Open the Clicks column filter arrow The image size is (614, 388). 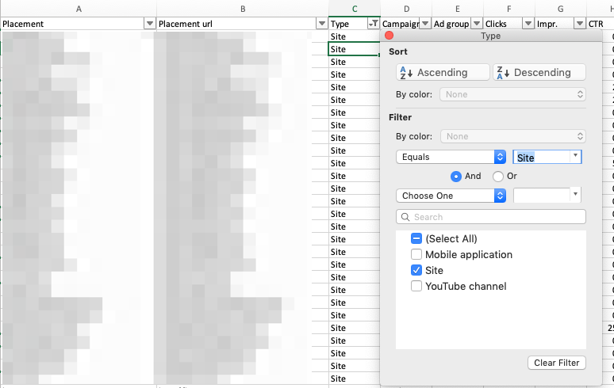[x=528, y=25]
